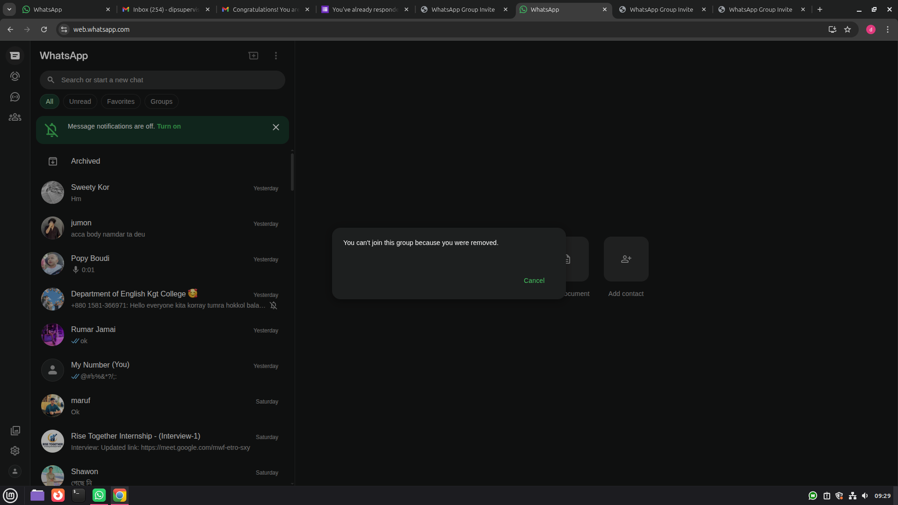Click jumon's profile picture

click(52, 228)
